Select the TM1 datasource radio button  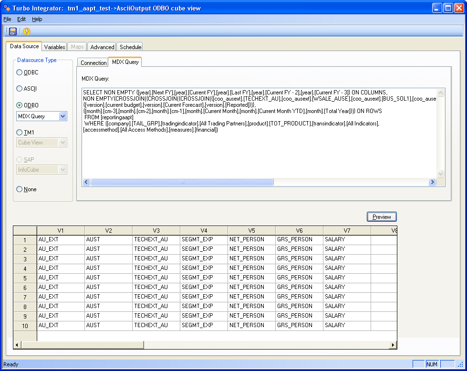20,132
